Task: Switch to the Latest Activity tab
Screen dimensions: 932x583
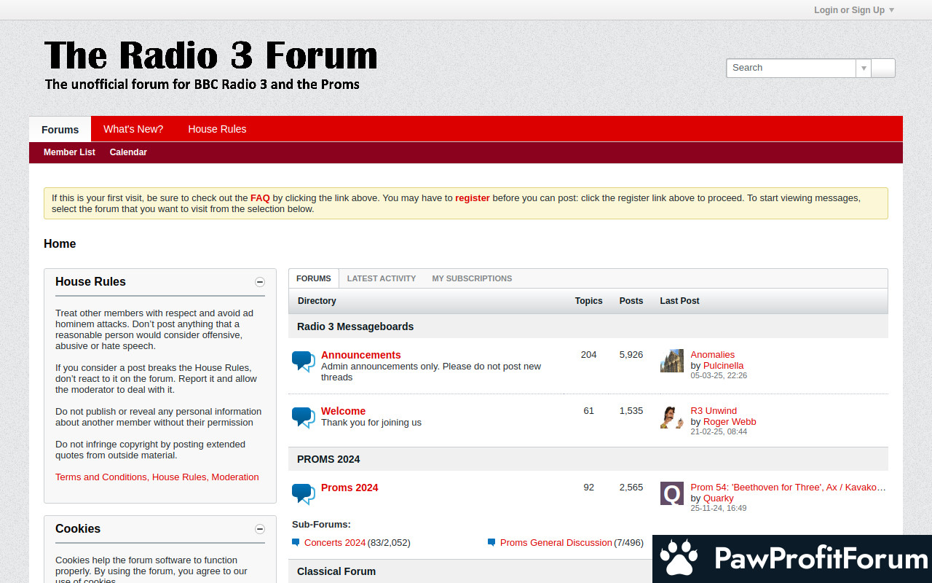Action: pyautogui.click(x=382, y=278)
